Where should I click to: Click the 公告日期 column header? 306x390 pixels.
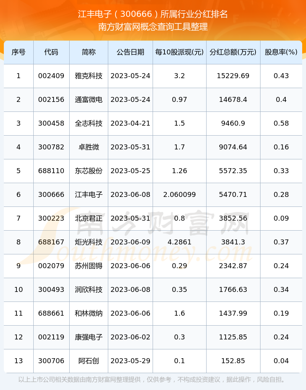130,52
